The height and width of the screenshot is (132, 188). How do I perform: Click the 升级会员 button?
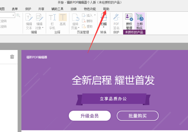(89, 116)
